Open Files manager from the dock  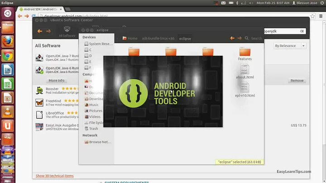click(x=8, y=28)
